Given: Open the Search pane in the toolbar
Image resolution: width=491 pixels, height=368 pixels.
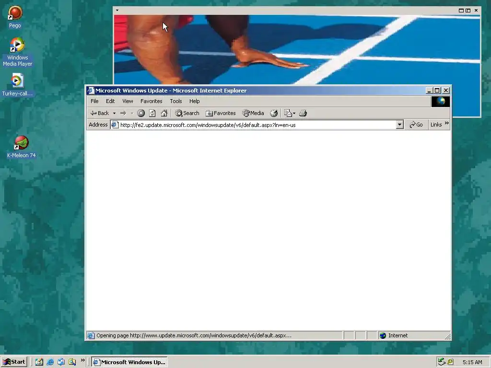Looking at the screenshot, I should click(187, 113).
